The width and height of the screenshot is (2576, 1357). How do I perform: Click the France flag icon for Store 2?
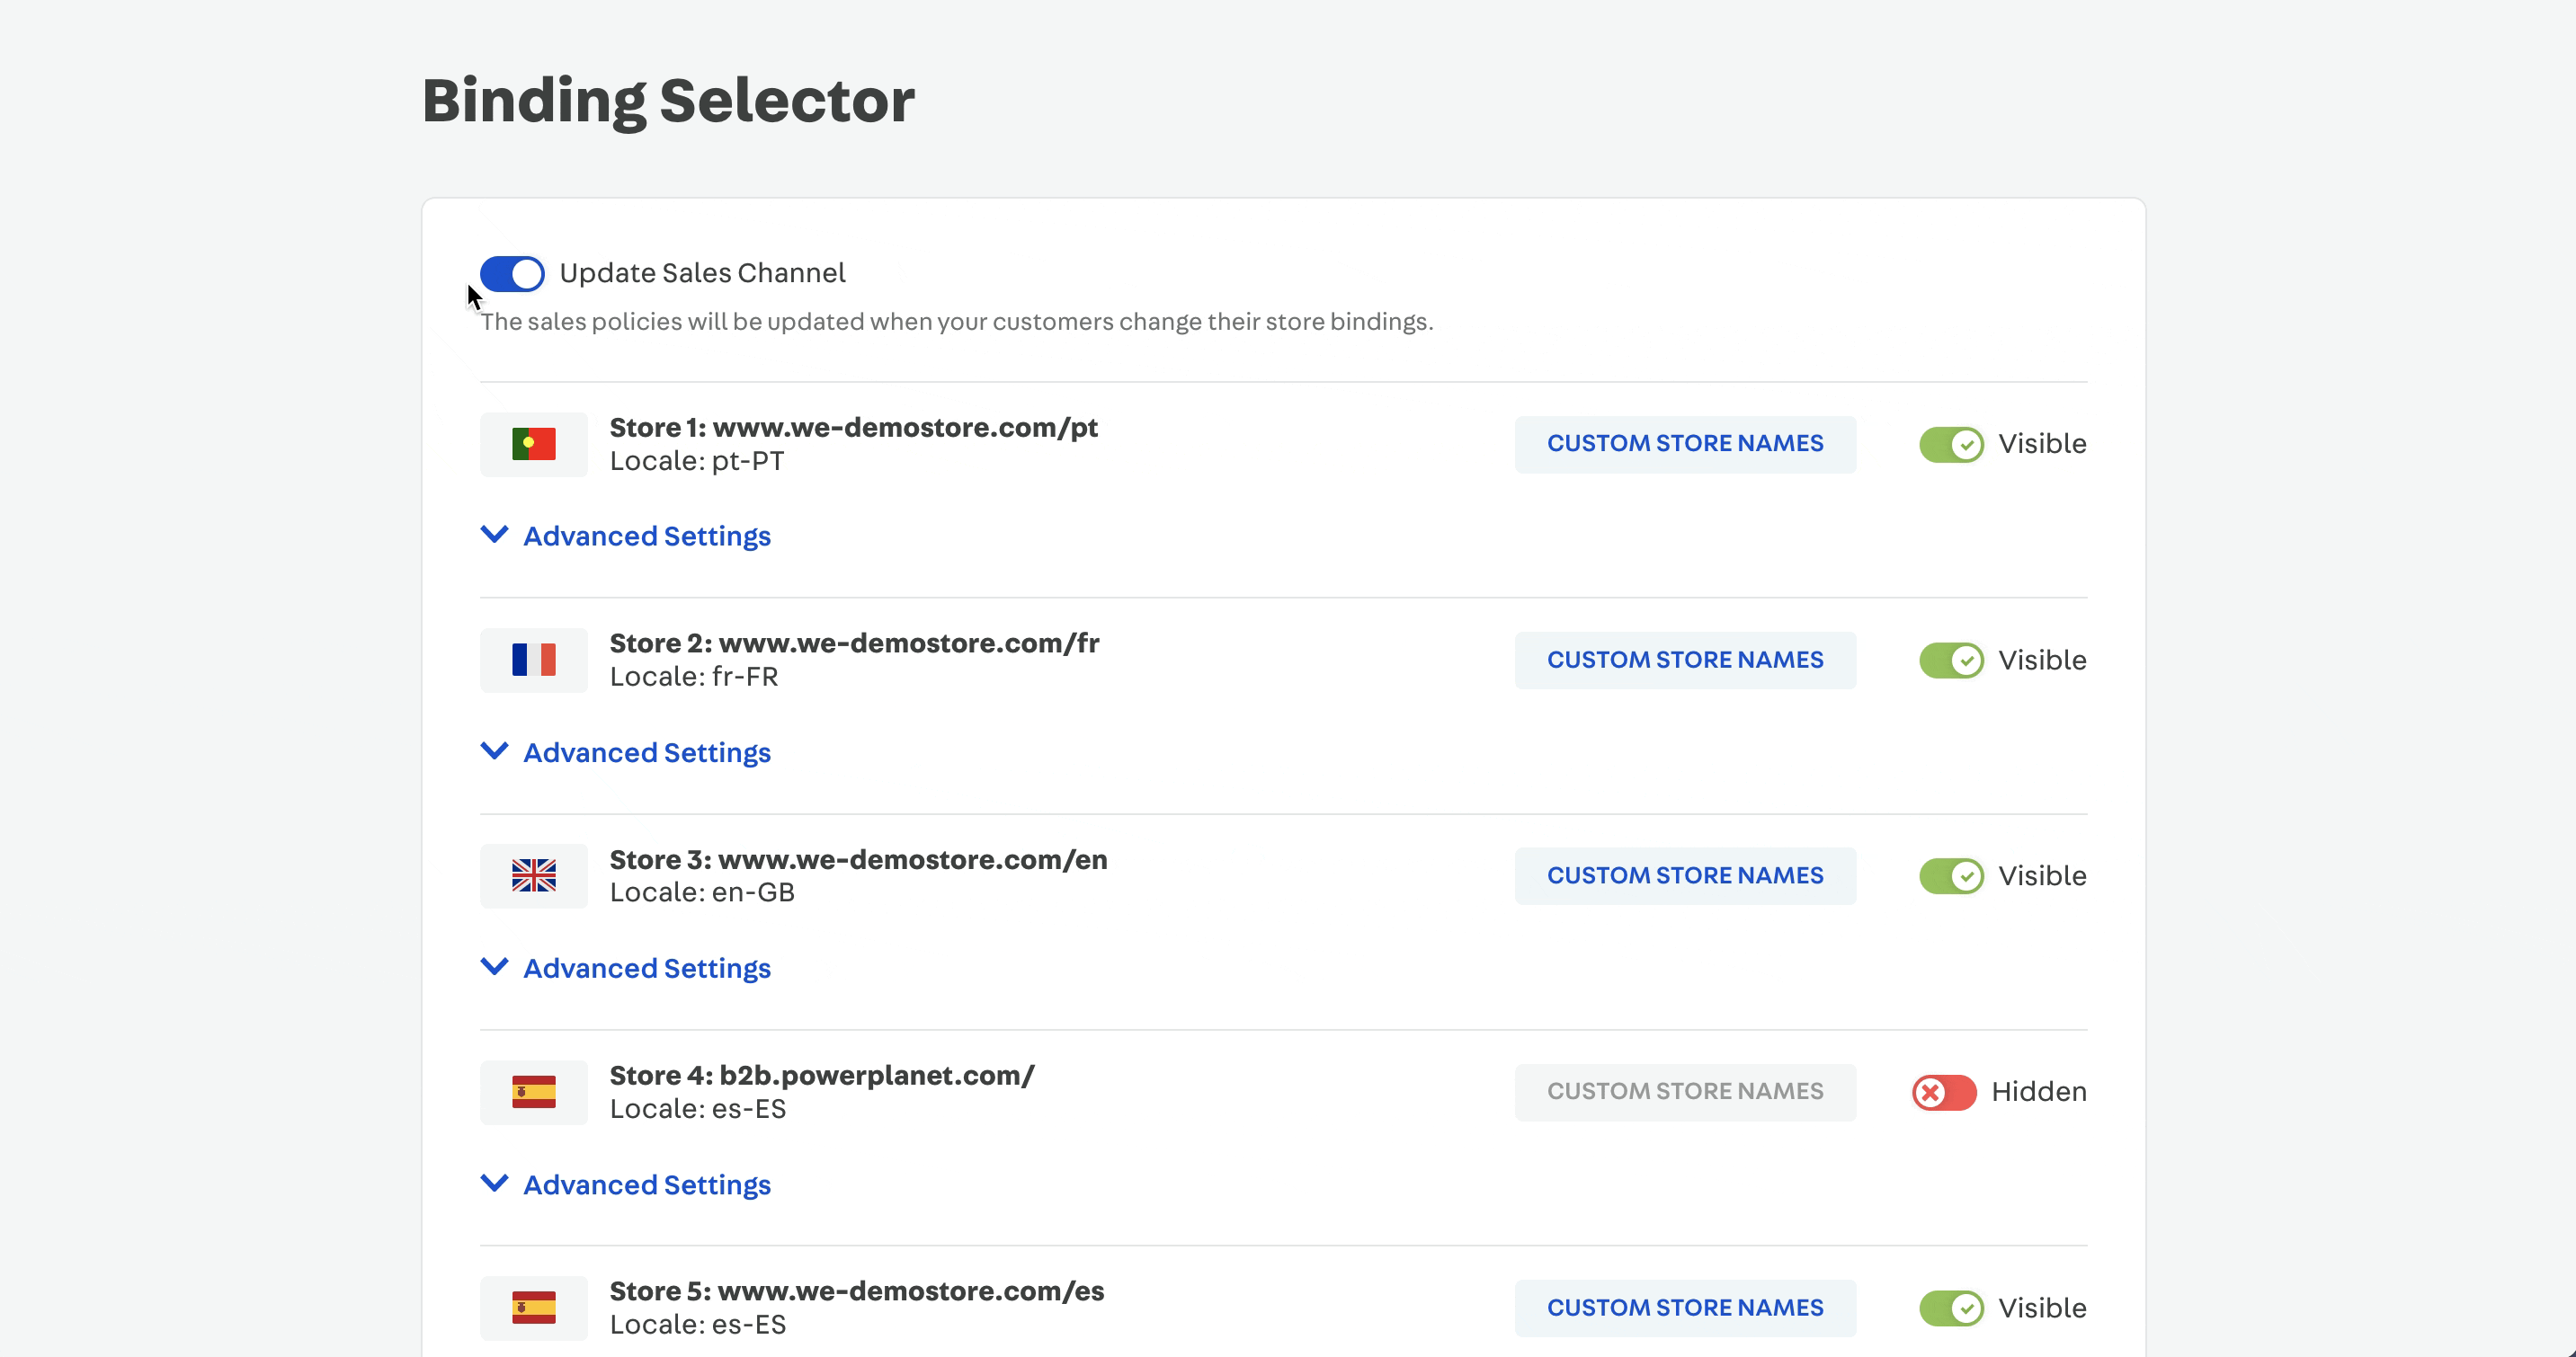click(533, 660)
